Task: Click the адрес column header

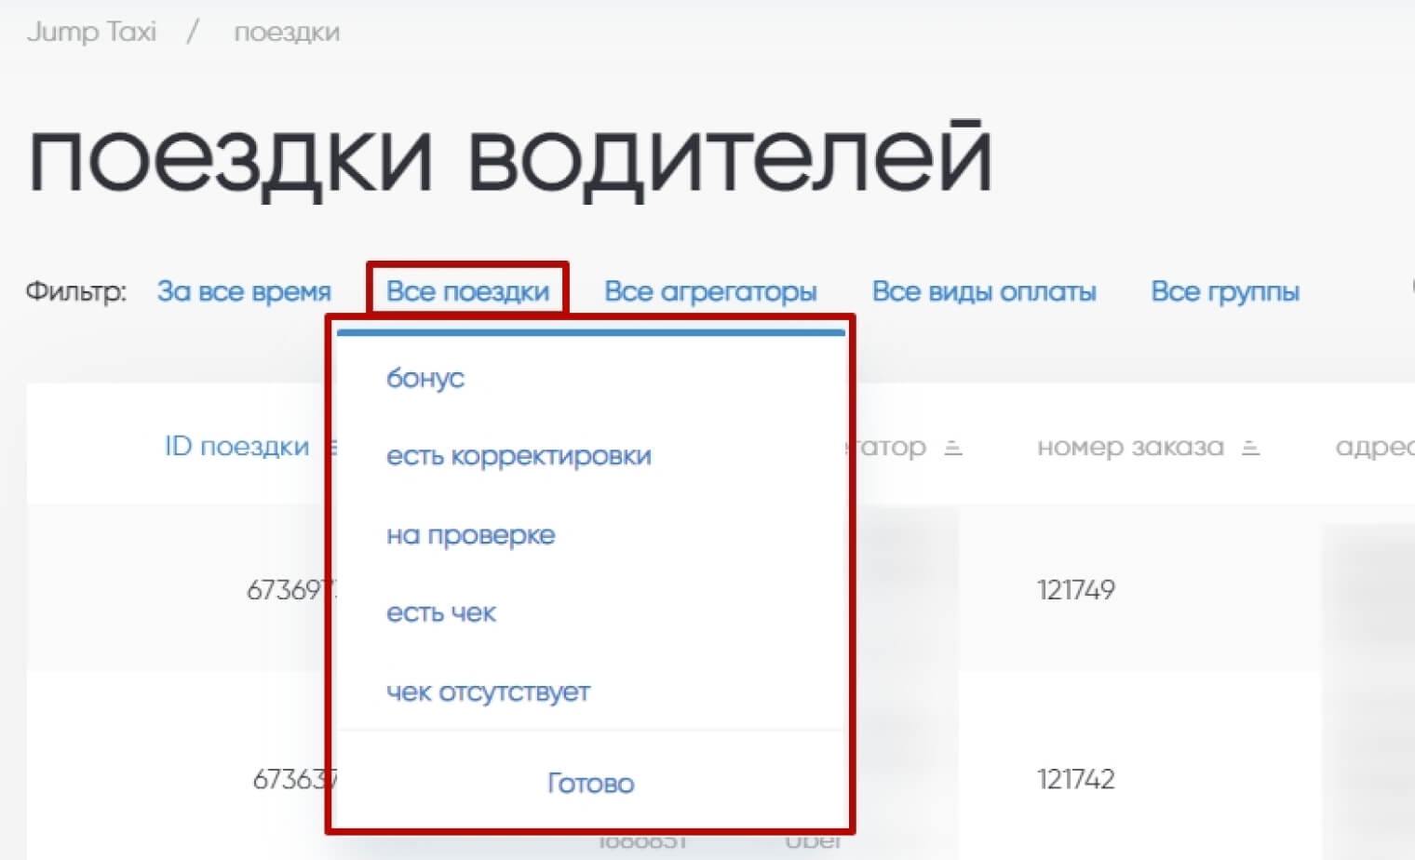Action: [1373, 447]
